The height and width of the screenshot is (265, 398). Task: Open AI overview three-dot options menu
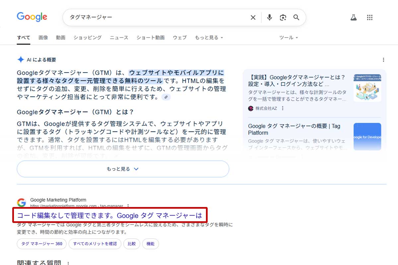click(383, 60)
